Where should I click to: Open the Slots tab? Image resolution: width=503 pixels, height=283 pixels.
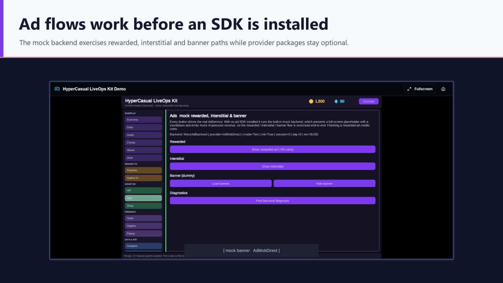143,158
